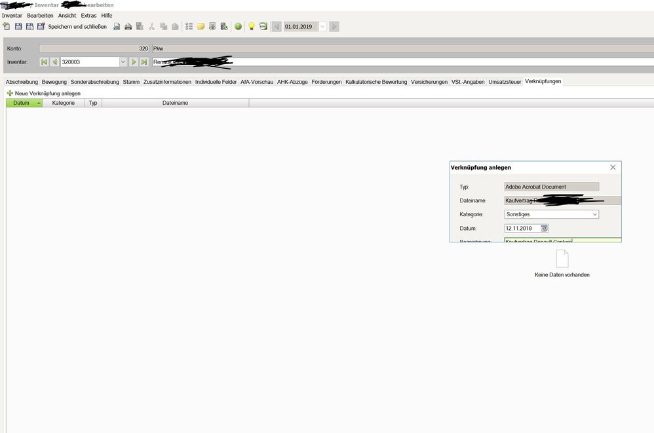The width and height of the screenshot is (654, 433).
Task: Click the yellow sticky note icon
Action: click(x=201, y=27)
